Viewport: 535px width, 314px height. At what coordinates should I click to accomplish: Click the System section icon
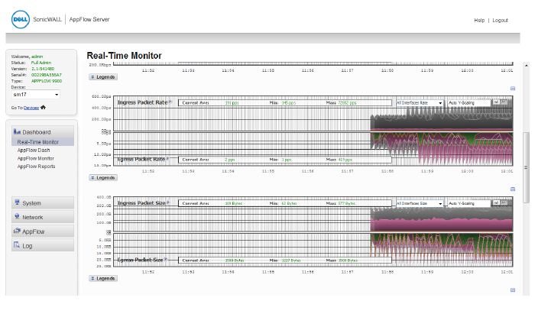(x=17, y=202)
